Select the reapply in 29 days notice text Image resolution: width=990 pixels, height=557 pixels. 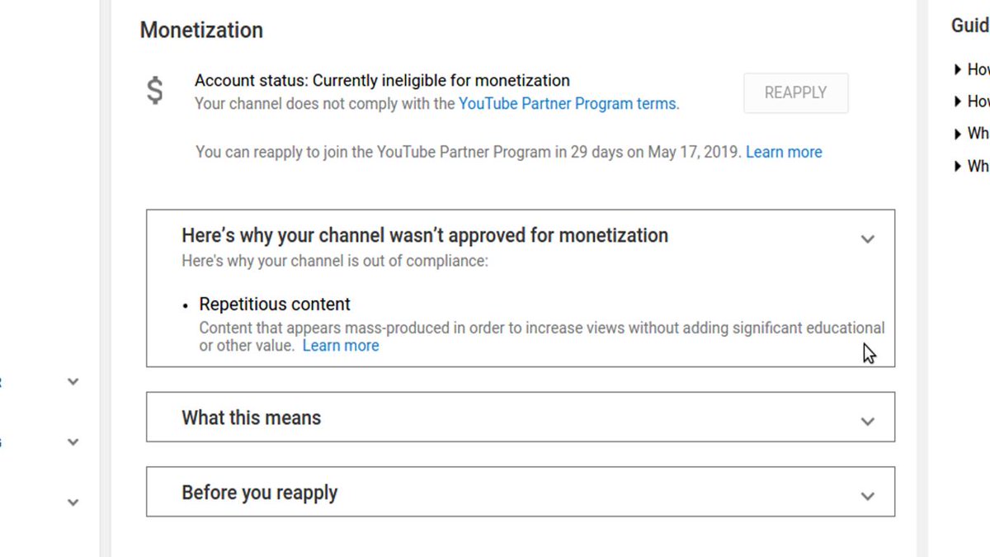(469, 152)
